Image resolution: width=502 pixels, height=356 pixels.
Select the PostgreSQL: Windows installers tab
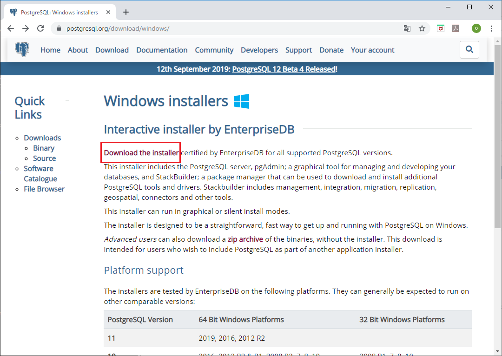59,12
